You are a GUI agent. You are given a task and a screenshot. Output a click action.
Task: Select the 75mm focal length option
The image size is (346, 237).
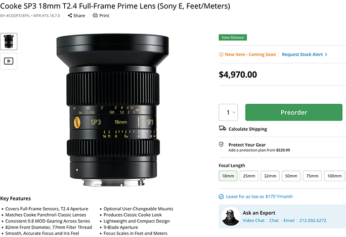[312, 176]
